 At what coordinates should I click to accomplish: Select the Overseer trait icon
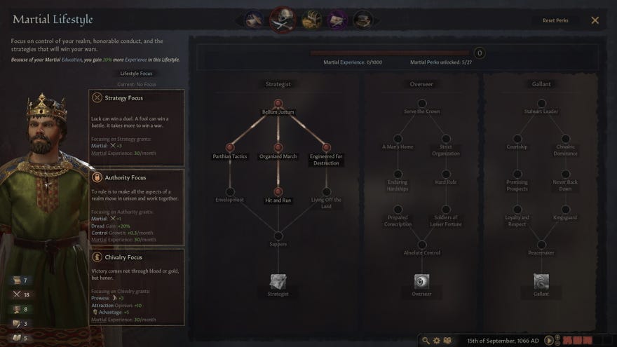click(421, 282)
